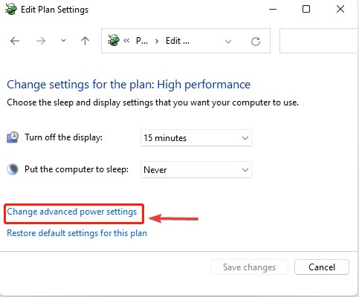Screen dimensions: 359x297
Task: Click the power plug icon in the address bar
Action: point(114,40)
